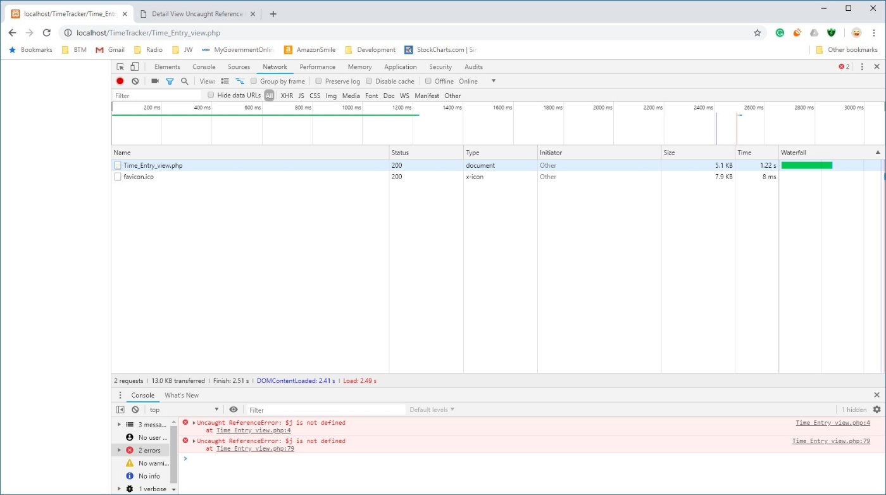Expand the 2 errors group
Viewport: 886px width, 495px height.
(119, 450)
